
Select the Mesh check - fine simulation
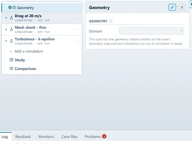coord(42,29)
